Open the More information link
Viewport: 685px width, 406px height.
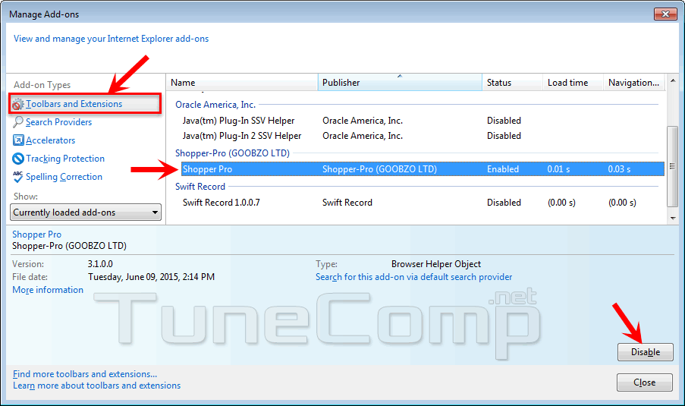[x=48, y=290]
